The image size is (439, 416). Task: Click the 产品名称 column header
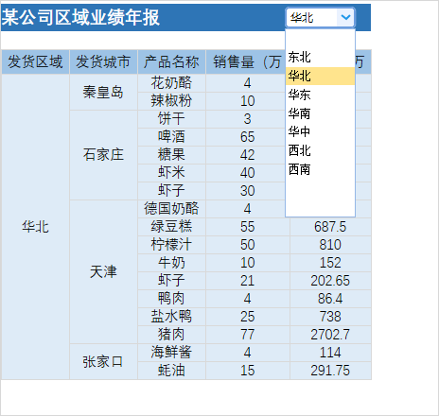(171, 61)
